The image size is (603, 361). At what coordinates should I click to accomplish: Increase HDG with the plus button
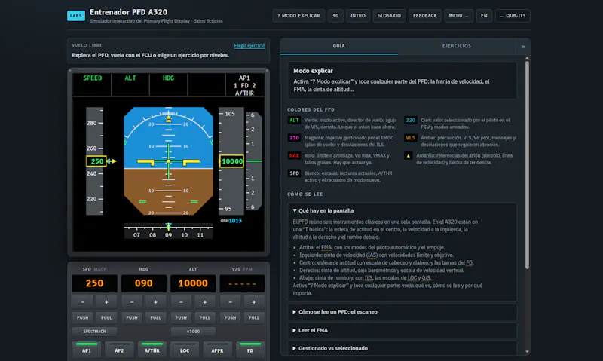pos(156,302)
